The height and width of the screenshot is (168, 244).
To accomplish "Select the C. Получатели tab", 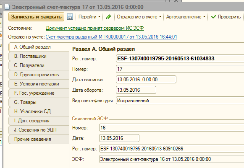I will pos(39,65).
